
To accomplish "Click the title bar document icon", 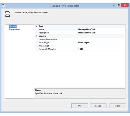I will click(x=3, y=6).
